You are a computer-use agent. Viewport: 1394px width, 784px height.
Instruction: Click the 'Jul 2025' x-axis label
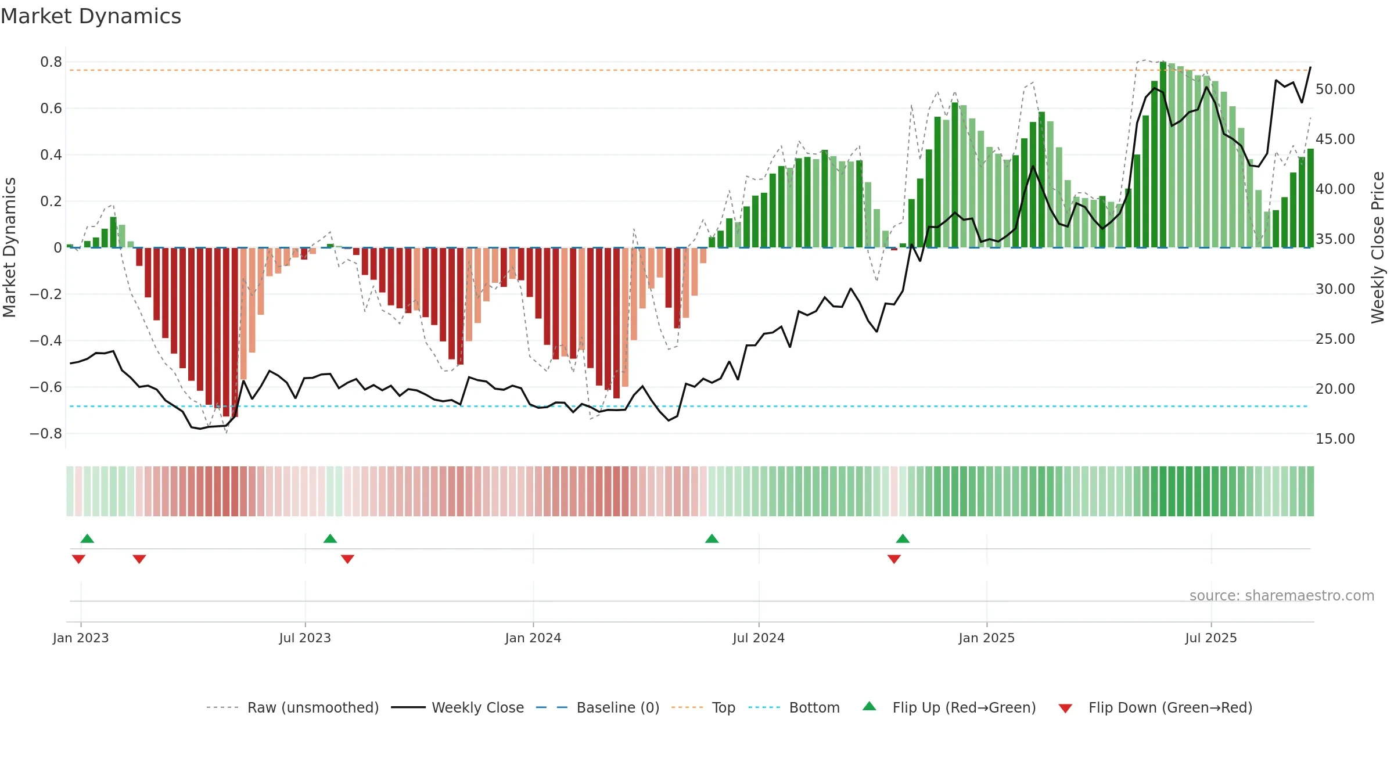point(1211,638)
